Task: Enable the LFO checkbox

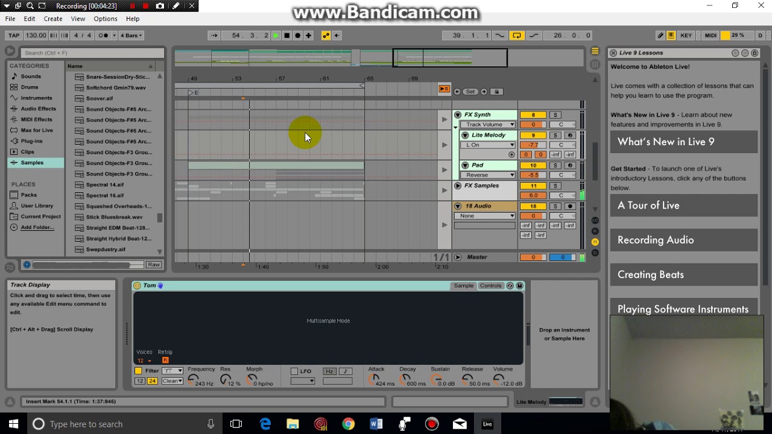Action: [x=294, y=371]
